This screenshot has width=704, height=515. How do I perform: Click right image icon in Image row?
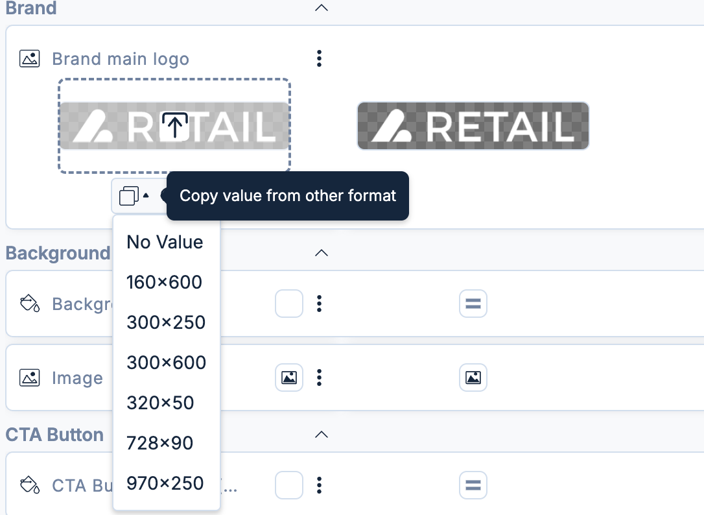point(473,377)
